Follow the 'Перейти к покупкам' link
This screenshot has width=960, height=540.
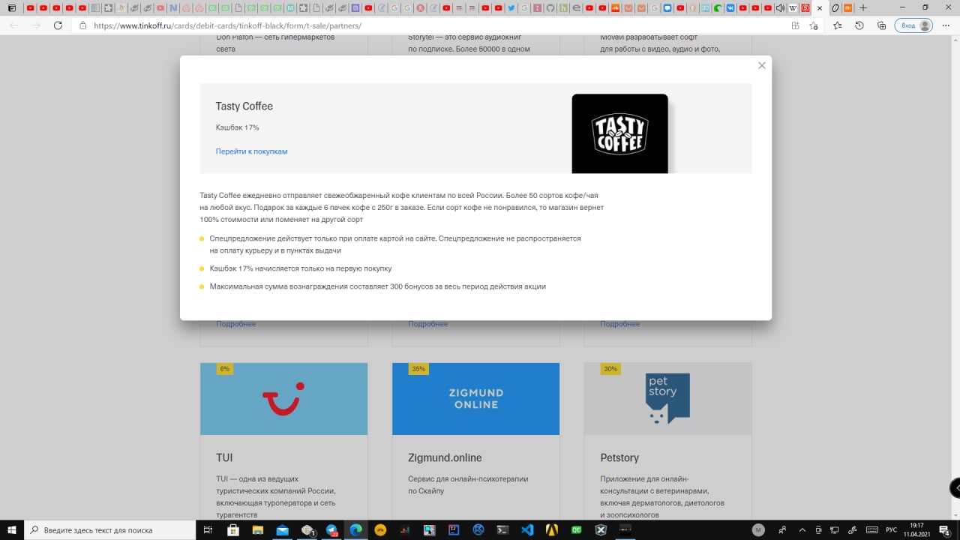tap(251, 151)
